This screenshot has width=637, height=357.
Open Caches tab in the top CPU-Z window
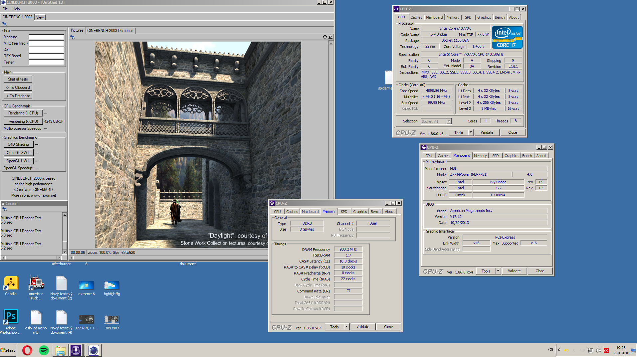(x=416, y=17)
